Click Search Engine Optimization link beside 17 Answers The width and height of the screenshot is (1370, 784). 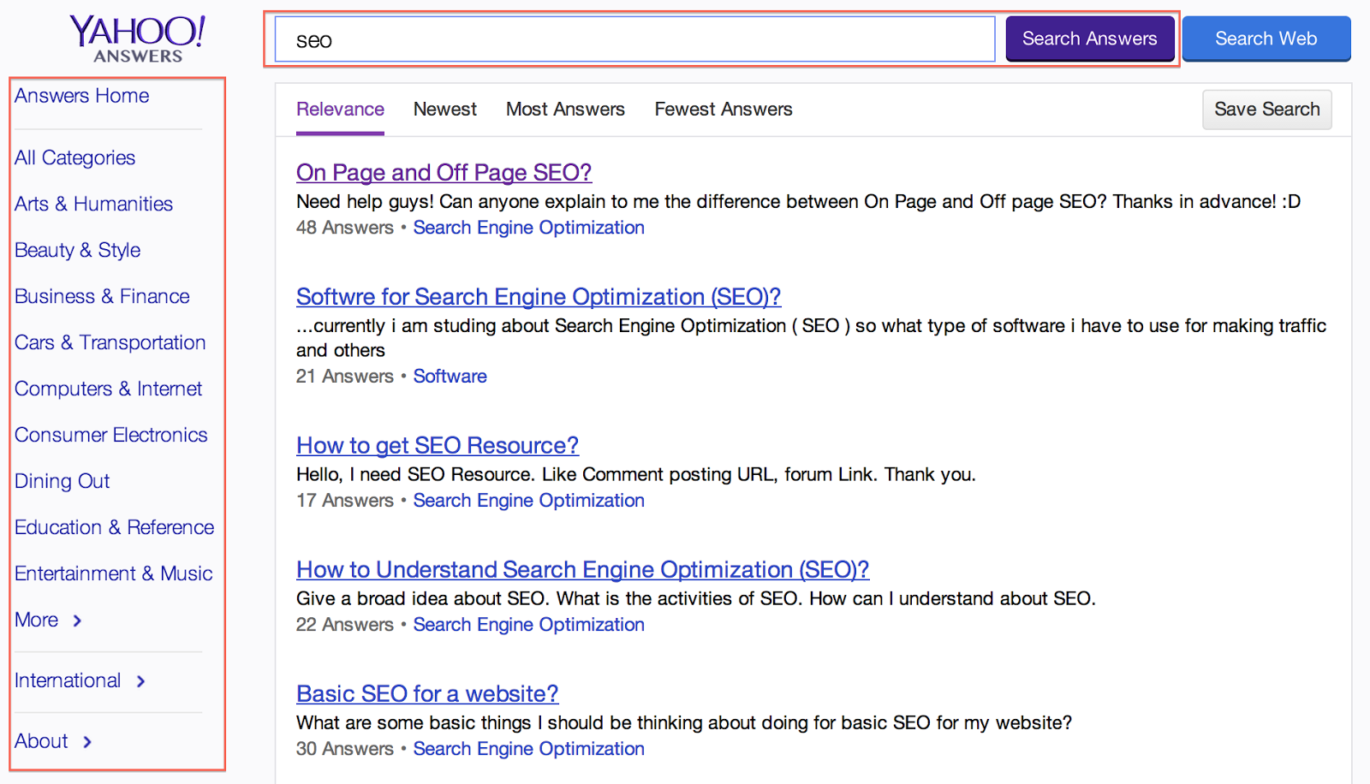529,501
